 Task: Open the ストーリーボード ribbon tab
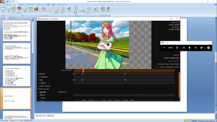click(62, 5)
